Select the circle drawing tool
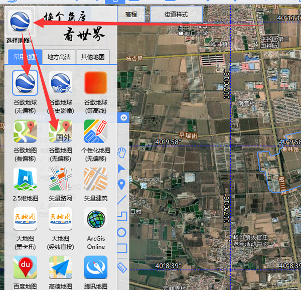The width and height of the screenshot is (301, 290). pyautogui.click(x=122, y=232)
